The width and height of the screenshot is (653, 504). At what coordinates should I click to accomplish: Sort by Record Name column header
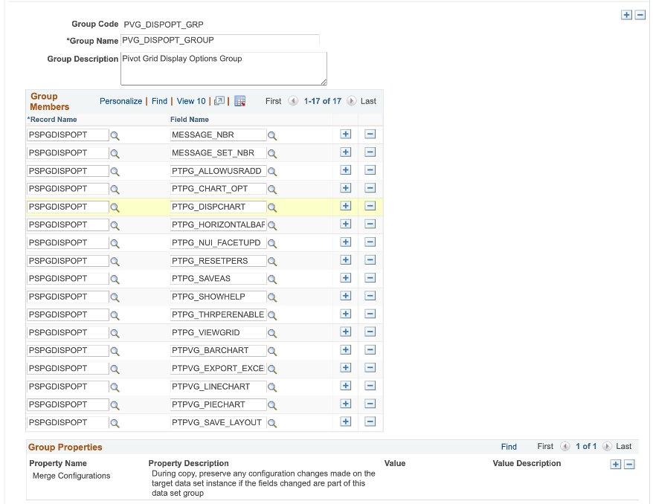(52, 120)
